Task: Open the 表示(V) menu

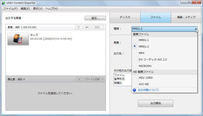Action: tap(38, 9)
